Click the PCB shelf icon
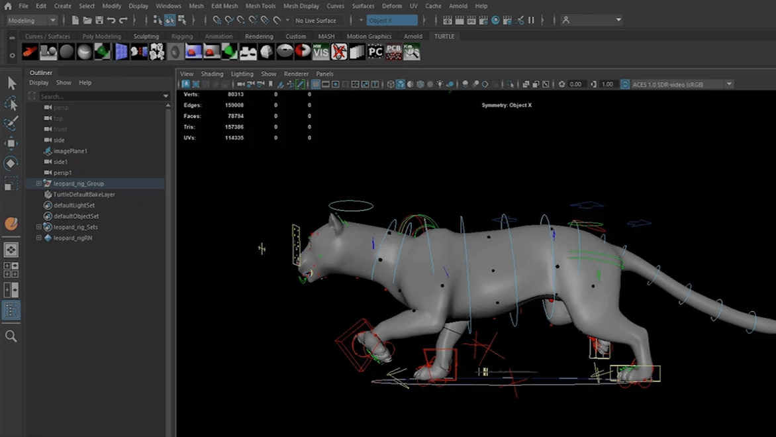Viewport: 776px width, 437px height. pos(393,51)
